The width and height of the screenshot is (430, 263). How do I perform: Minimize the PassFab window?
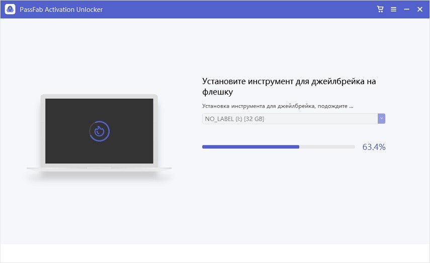tap(407, 10)
